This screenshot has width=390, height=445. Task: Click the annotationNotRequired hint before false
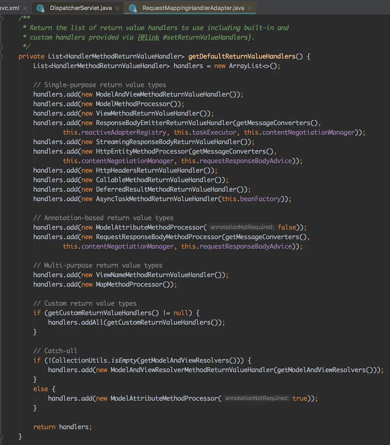pos(241,227)
